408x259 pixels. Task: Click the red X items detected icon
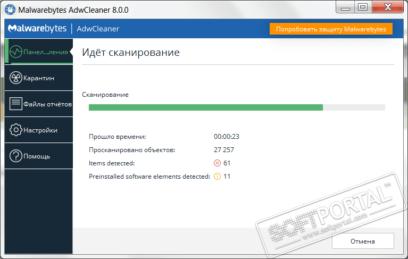(x=217, y=163)
